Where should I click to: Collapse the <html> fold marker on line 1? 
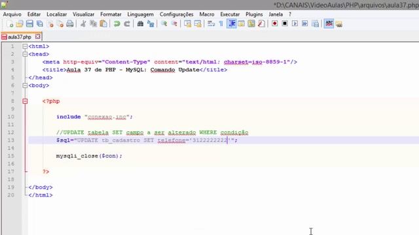click(25, 46)
